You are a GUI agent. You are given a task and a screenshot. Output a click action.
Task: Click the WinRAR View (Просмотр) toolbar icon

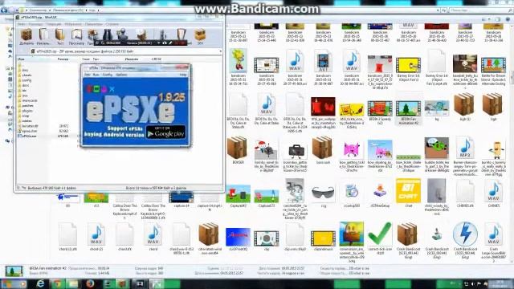coord(76,36)
